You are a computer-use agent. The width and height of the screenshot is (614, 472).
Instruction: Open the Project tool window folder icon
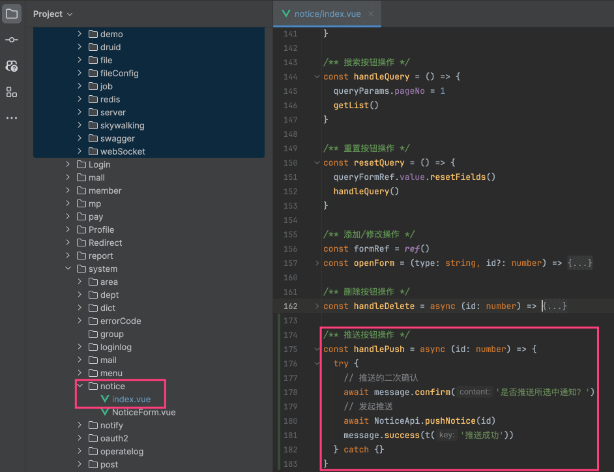tap(12, 14)
